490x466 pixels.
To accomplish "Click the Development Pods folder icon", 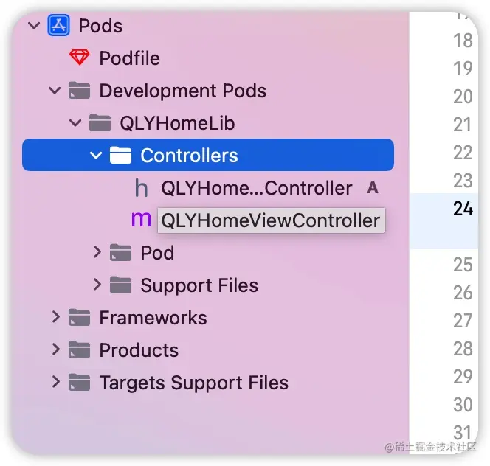I will pyautogui.click(x=80, y=90).
